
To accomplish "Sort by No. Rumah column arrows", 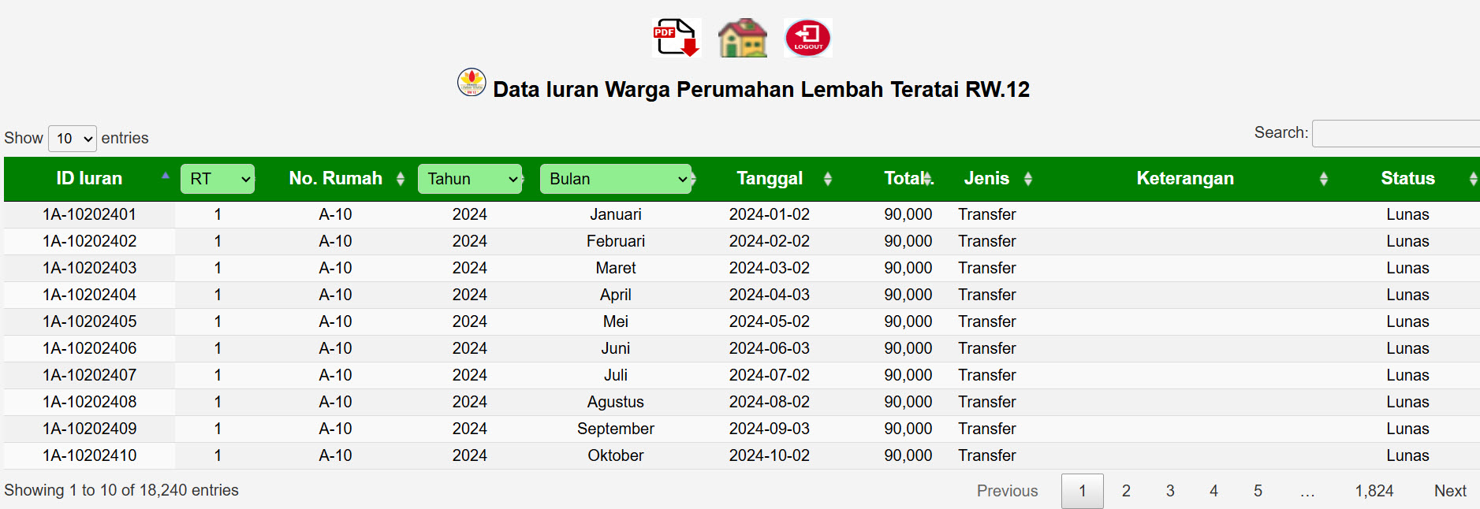I will click(x=401, y=179).
